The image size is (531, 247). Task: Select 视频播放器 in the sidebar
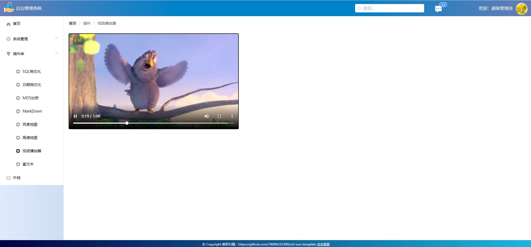click(x=32, y=151)
